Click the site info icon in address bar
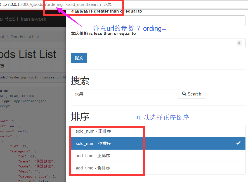 pos(1,4)
